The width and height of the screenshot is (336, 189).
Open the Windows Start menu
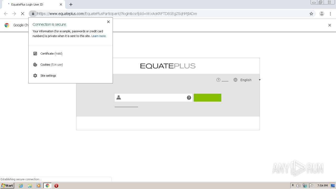click(7, 185)
